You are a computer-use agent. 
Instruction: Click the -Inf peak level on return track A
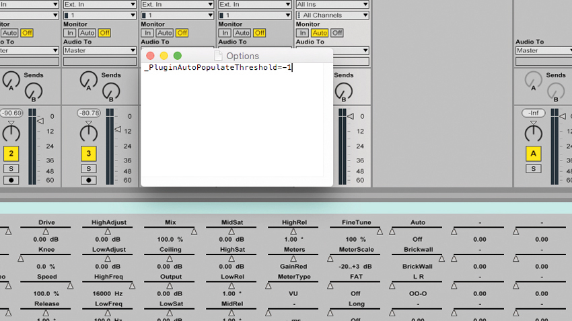point(534,113)
